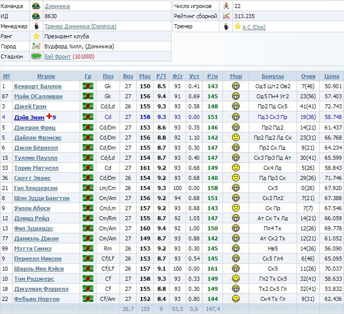Click the flag icon in Фебьян Нортон row
The width and height of the screenshot is (344, 314).
(x=88, y=299)
